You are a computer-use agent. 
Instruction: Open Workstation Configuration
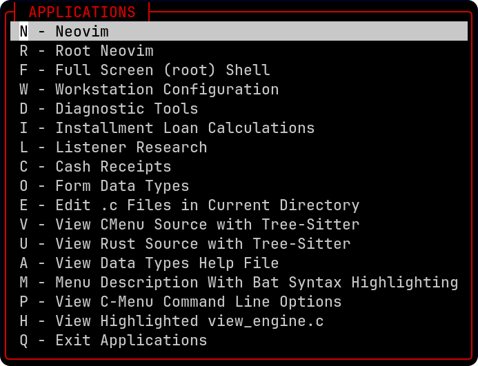pos(167,90)
